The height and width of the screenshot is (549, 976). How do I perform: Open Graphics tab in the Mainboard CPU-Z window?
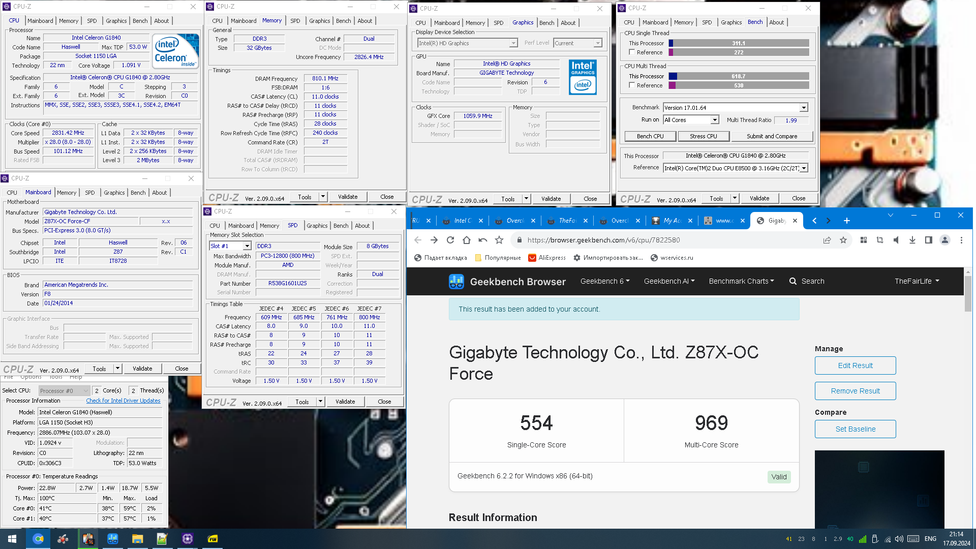coord(114,193)
